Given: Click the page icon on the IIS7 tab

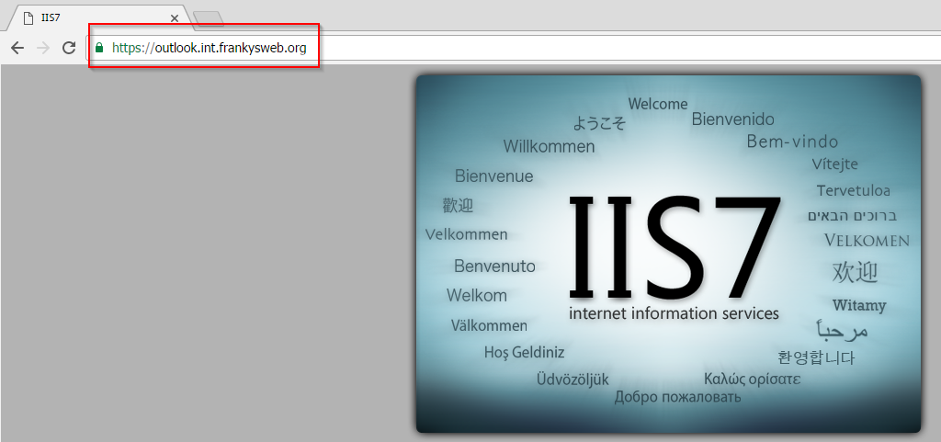Looking at the screenshot, I should tap(28, 18).
